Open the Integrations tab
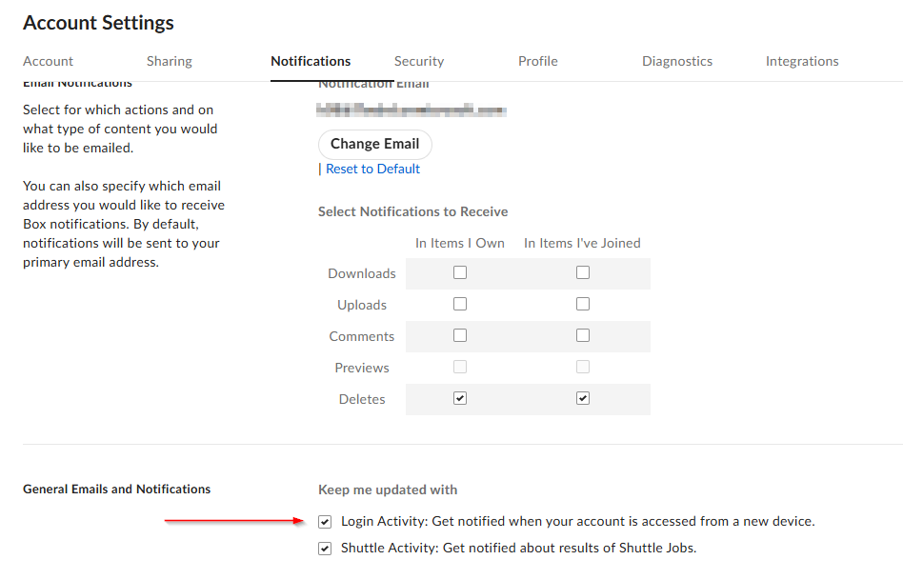This screenshot has width=903, height=580. 802,61
